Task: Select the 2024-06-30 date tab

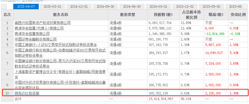Action: click(x=132, y=6)
